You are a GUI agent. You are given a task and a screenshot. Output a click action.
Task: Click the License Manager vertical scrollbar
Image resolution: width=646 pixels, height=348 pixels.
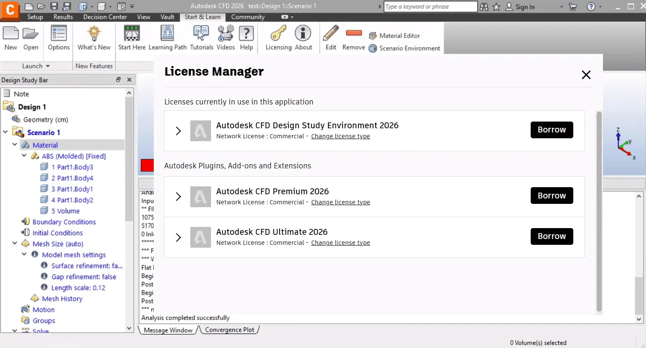599,211
